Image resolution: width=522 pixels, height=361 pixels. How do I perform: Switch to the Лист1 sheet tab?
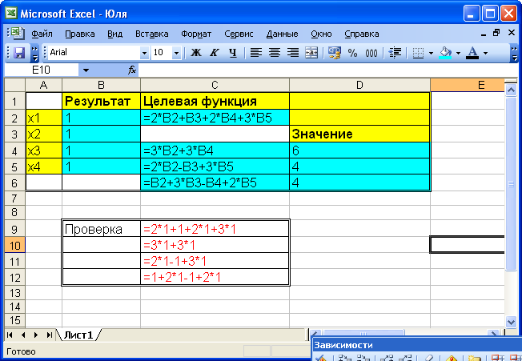click(78, 335)
